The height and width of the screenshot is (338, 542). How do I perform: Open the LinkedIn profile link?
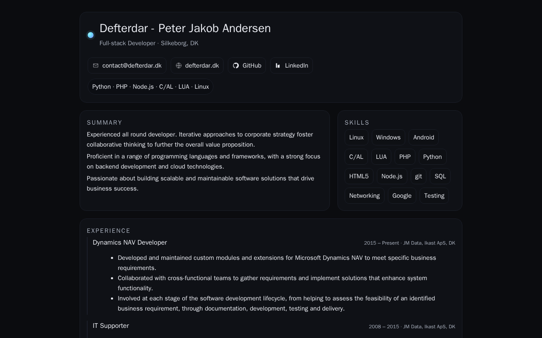point(296,65)
